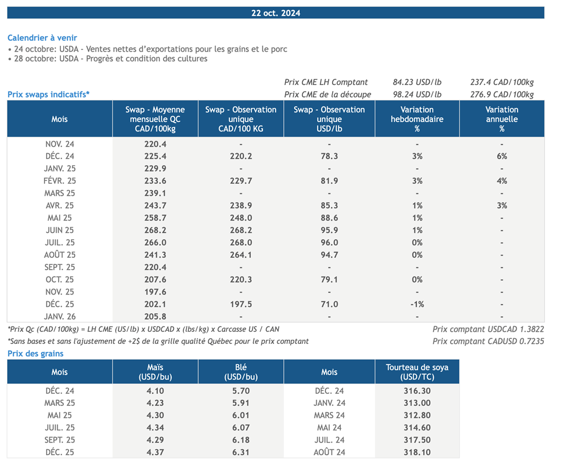This screenshot has height=470, width=562.
Task: Click the 6% annual variation cell
Action: tap(502, 156)
